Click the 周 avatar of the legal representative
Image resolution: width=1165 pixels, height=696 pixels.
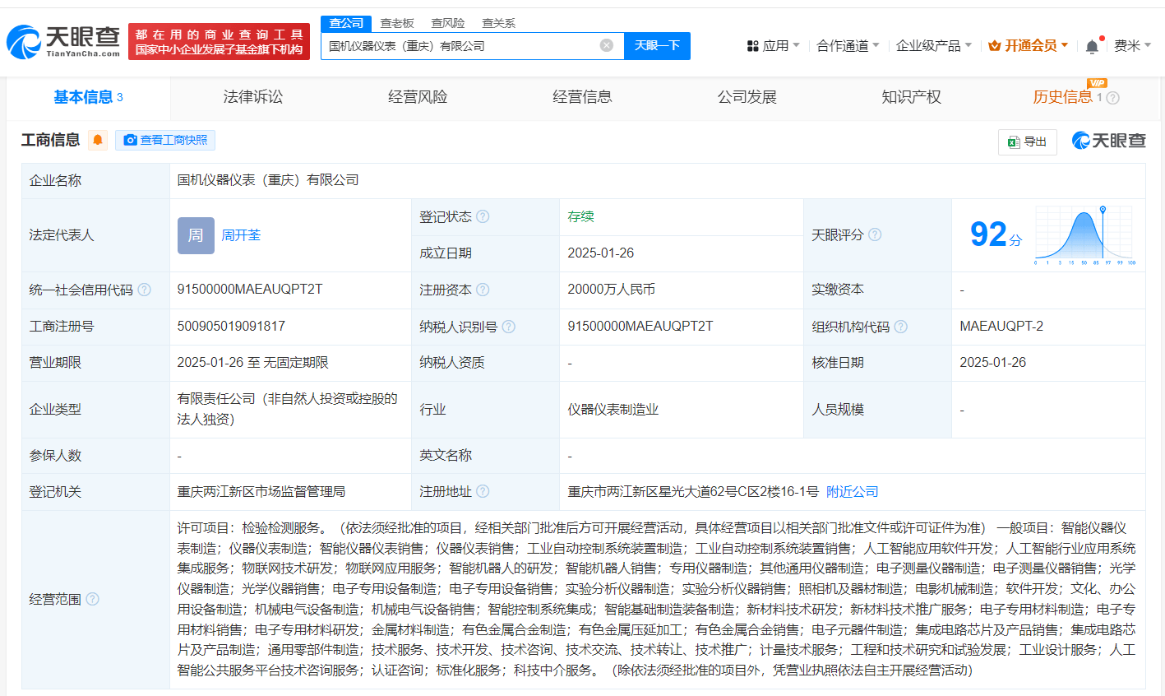(x=196, y=235)
